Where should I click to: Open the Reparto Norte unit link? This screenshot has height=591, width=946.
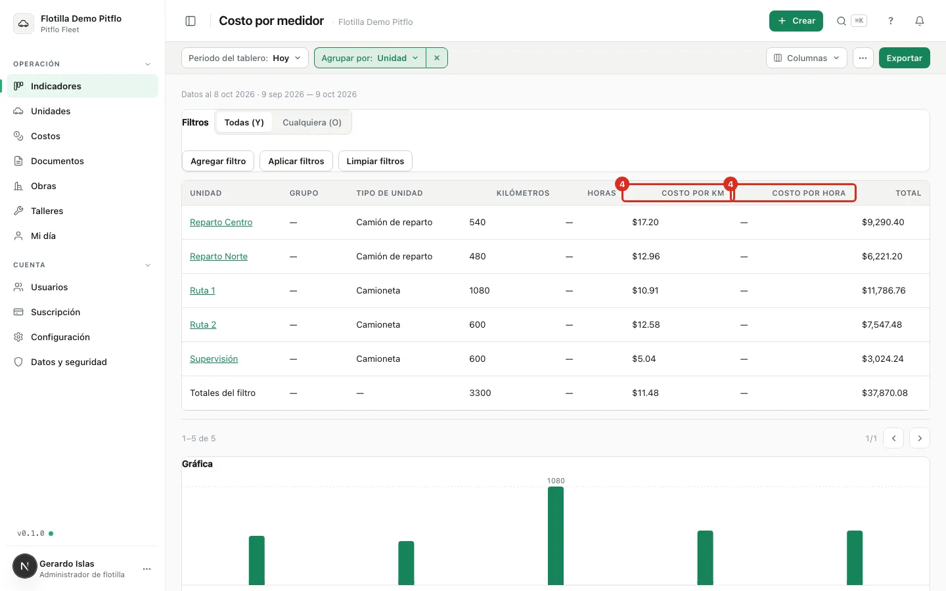pos(219,256)
